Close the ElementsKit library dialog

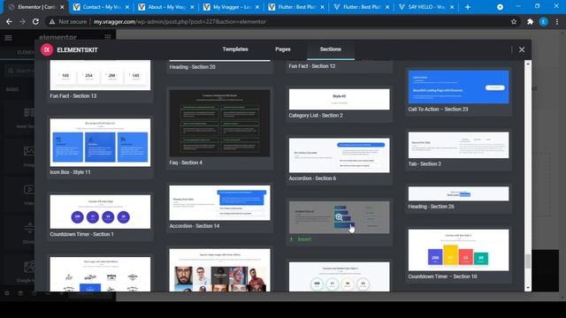click(x=522, y=49)
